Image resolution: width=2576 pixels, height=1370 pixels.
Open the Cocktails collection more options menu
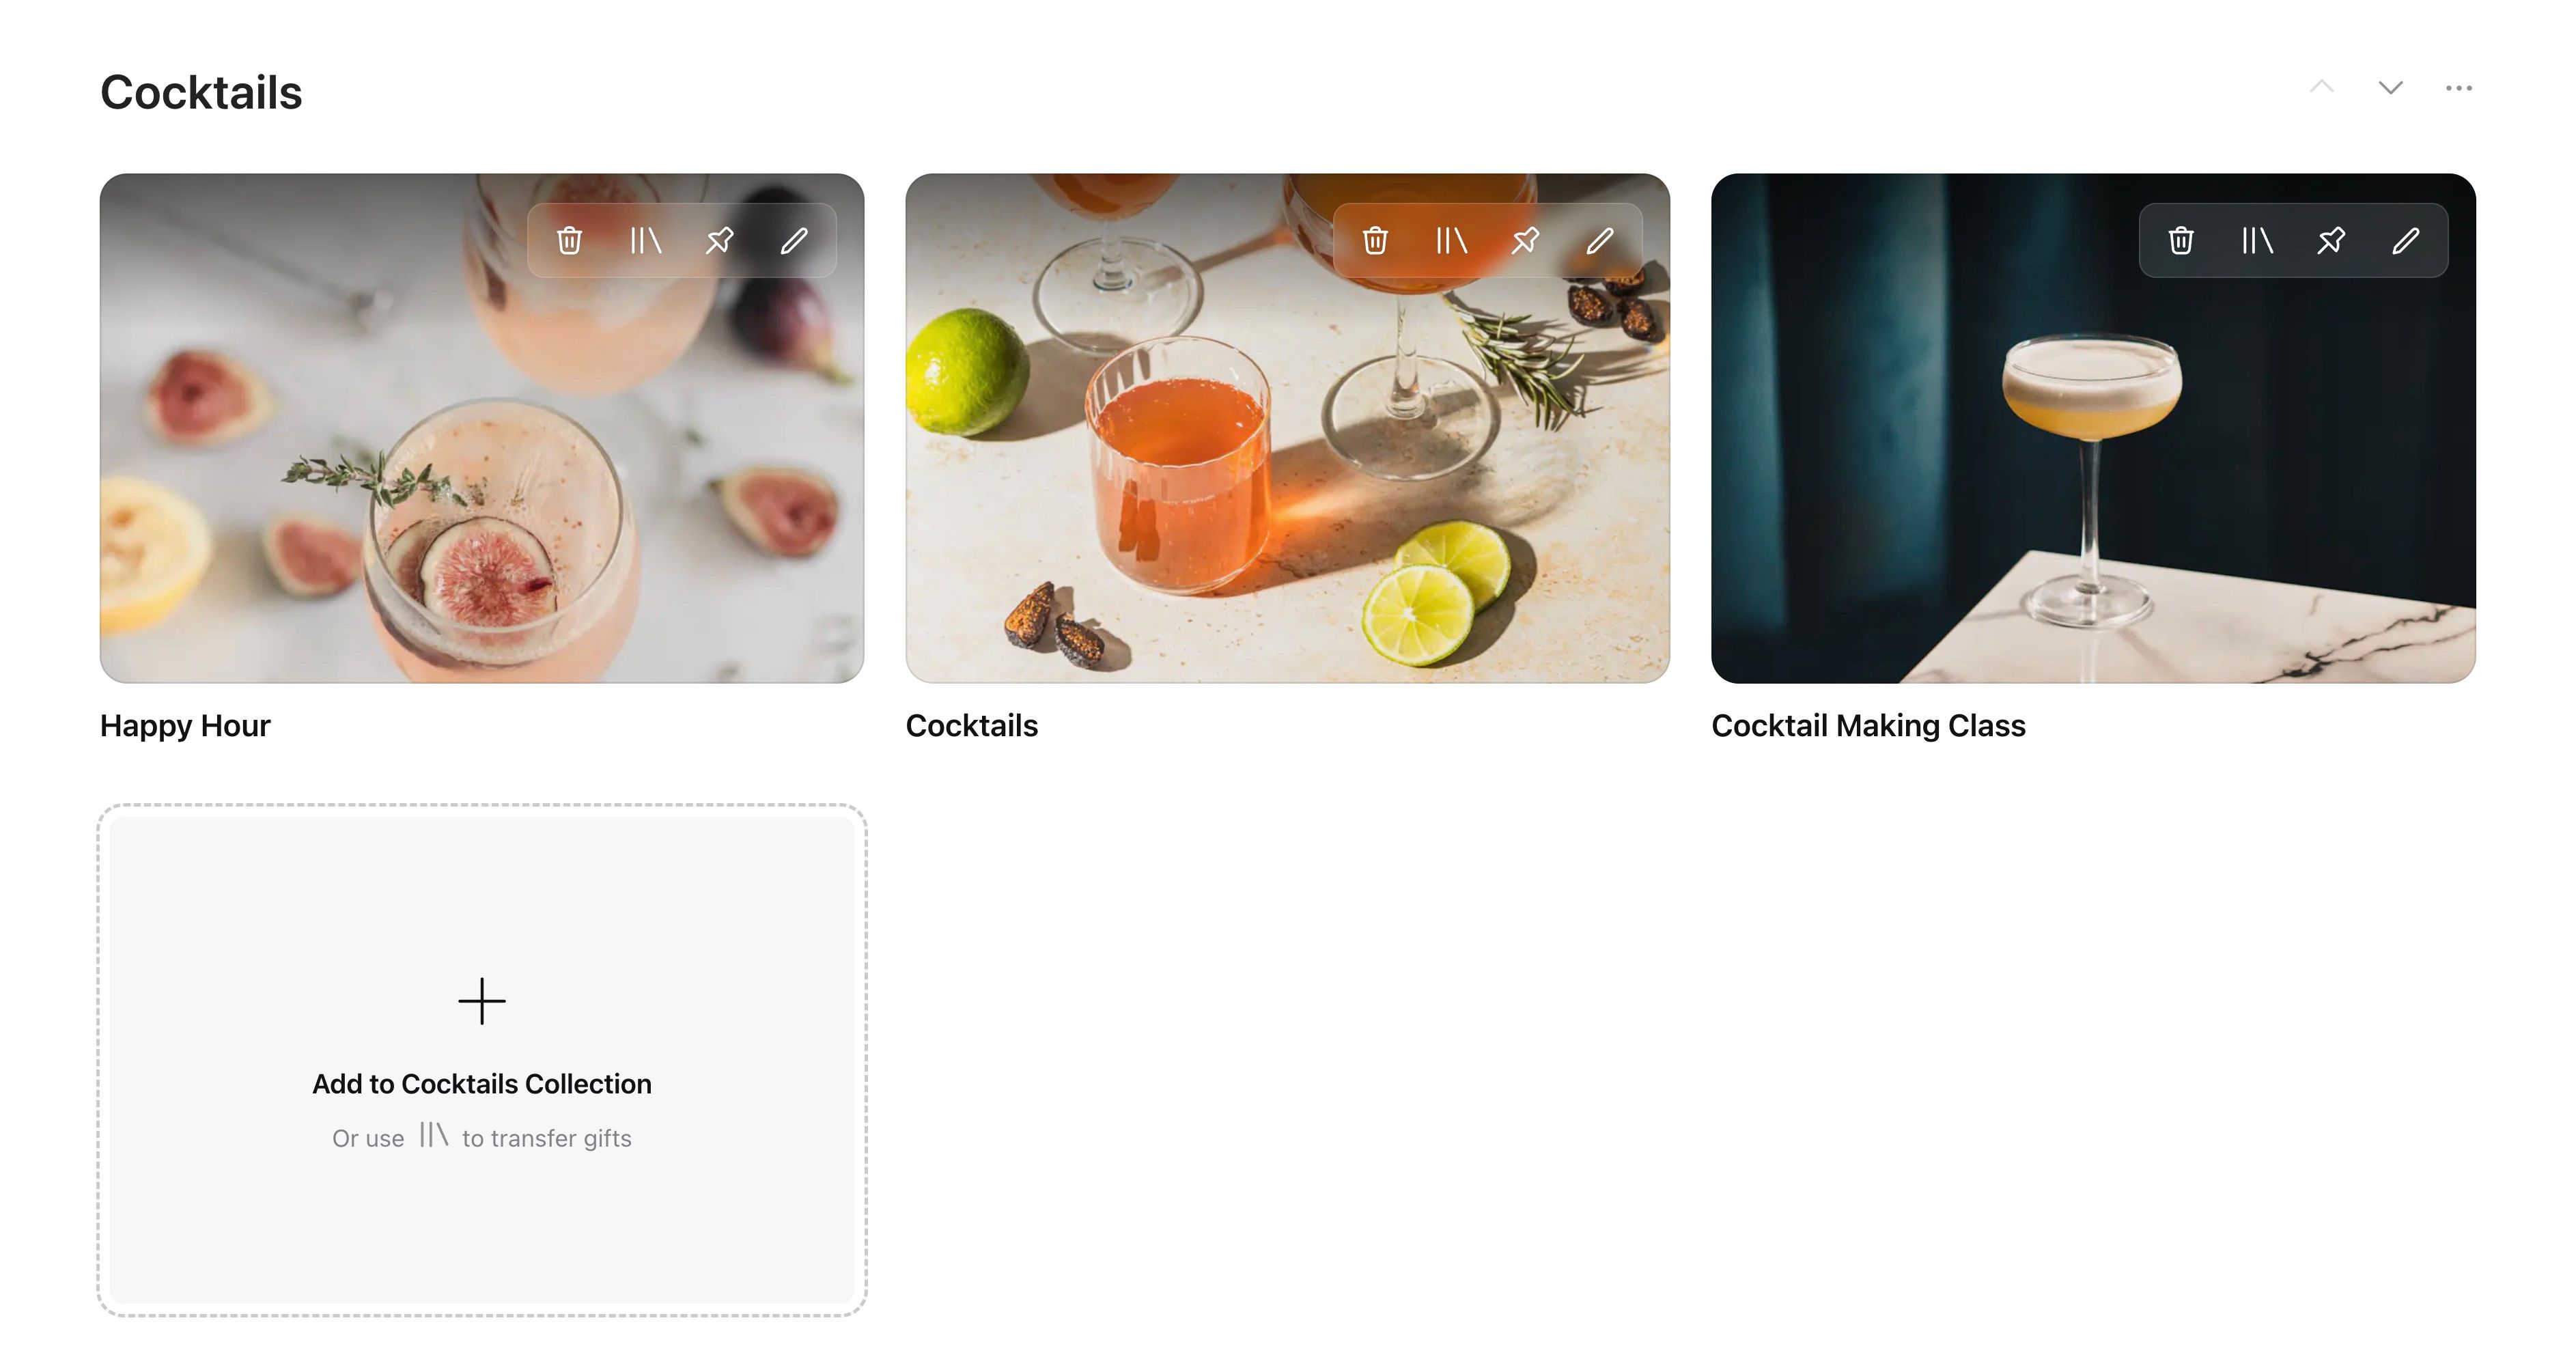(x=2459, y=87)
